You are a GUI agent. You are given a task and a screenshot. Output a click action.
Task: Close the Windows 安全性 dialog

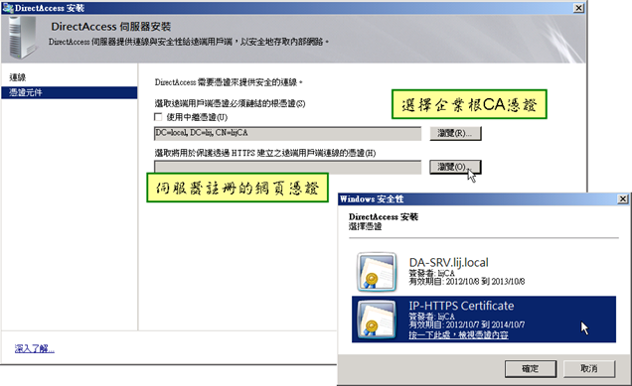(623, 198)
